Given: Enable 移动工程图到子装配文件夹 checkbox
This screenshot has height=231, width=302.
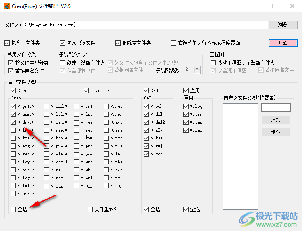Looking at the screenshot, I should (213, 63).
